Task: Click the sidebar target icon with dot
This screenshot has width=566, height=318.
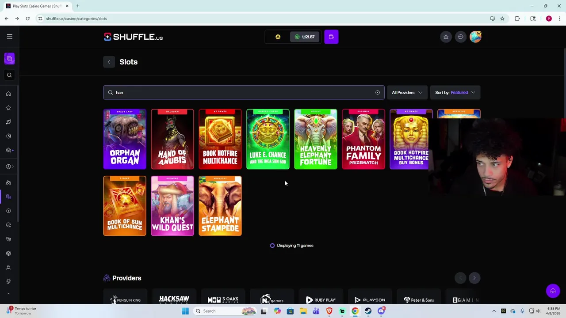Action: 9,150
